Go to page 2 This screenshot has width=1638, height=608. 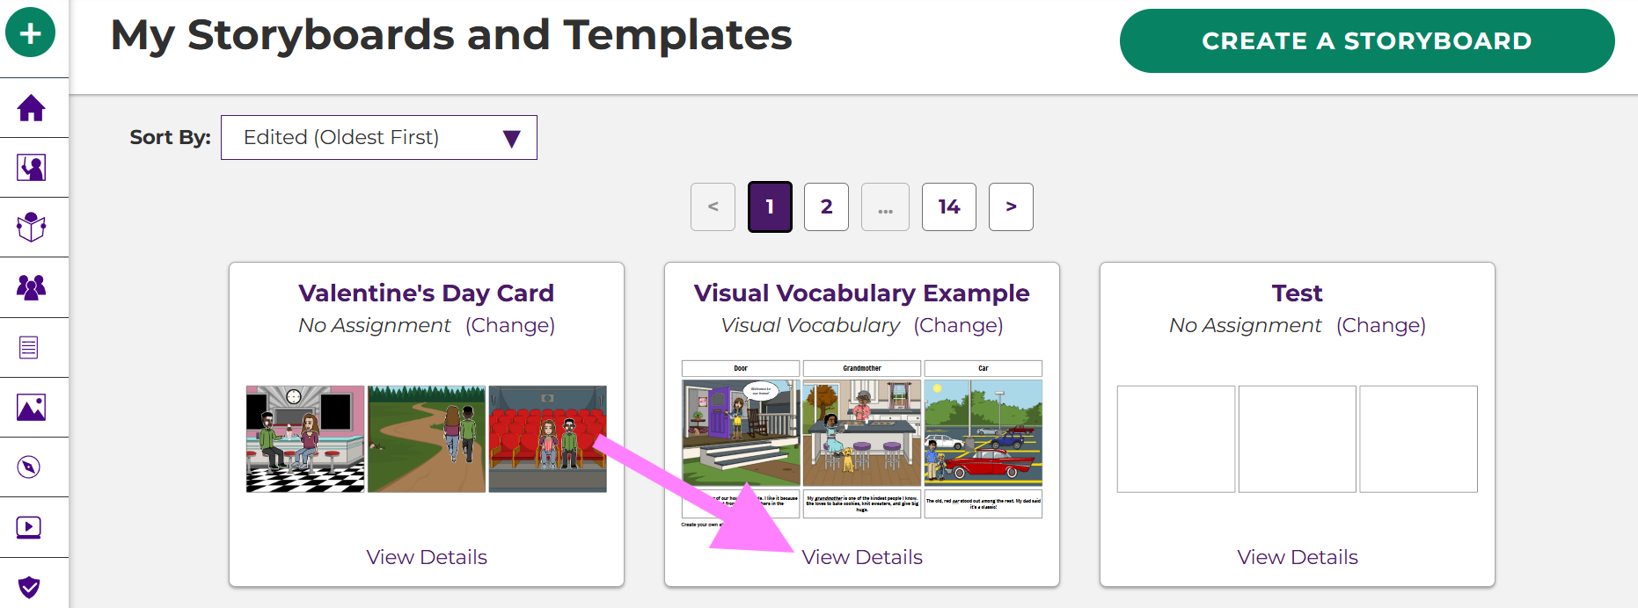[x=826, y=207]
